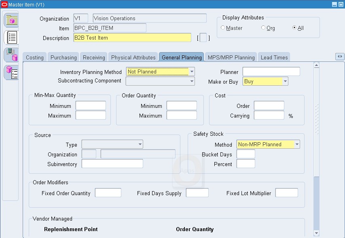Open the Inventory Planning Method dropdown
This screenshot has width=345, height=238.
click(x=192, y=71)
